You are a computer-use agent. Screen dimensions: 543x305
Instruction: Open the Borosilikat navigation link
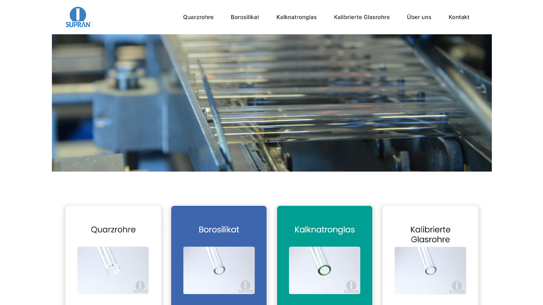pyautogui.click(x=245, y=17)
